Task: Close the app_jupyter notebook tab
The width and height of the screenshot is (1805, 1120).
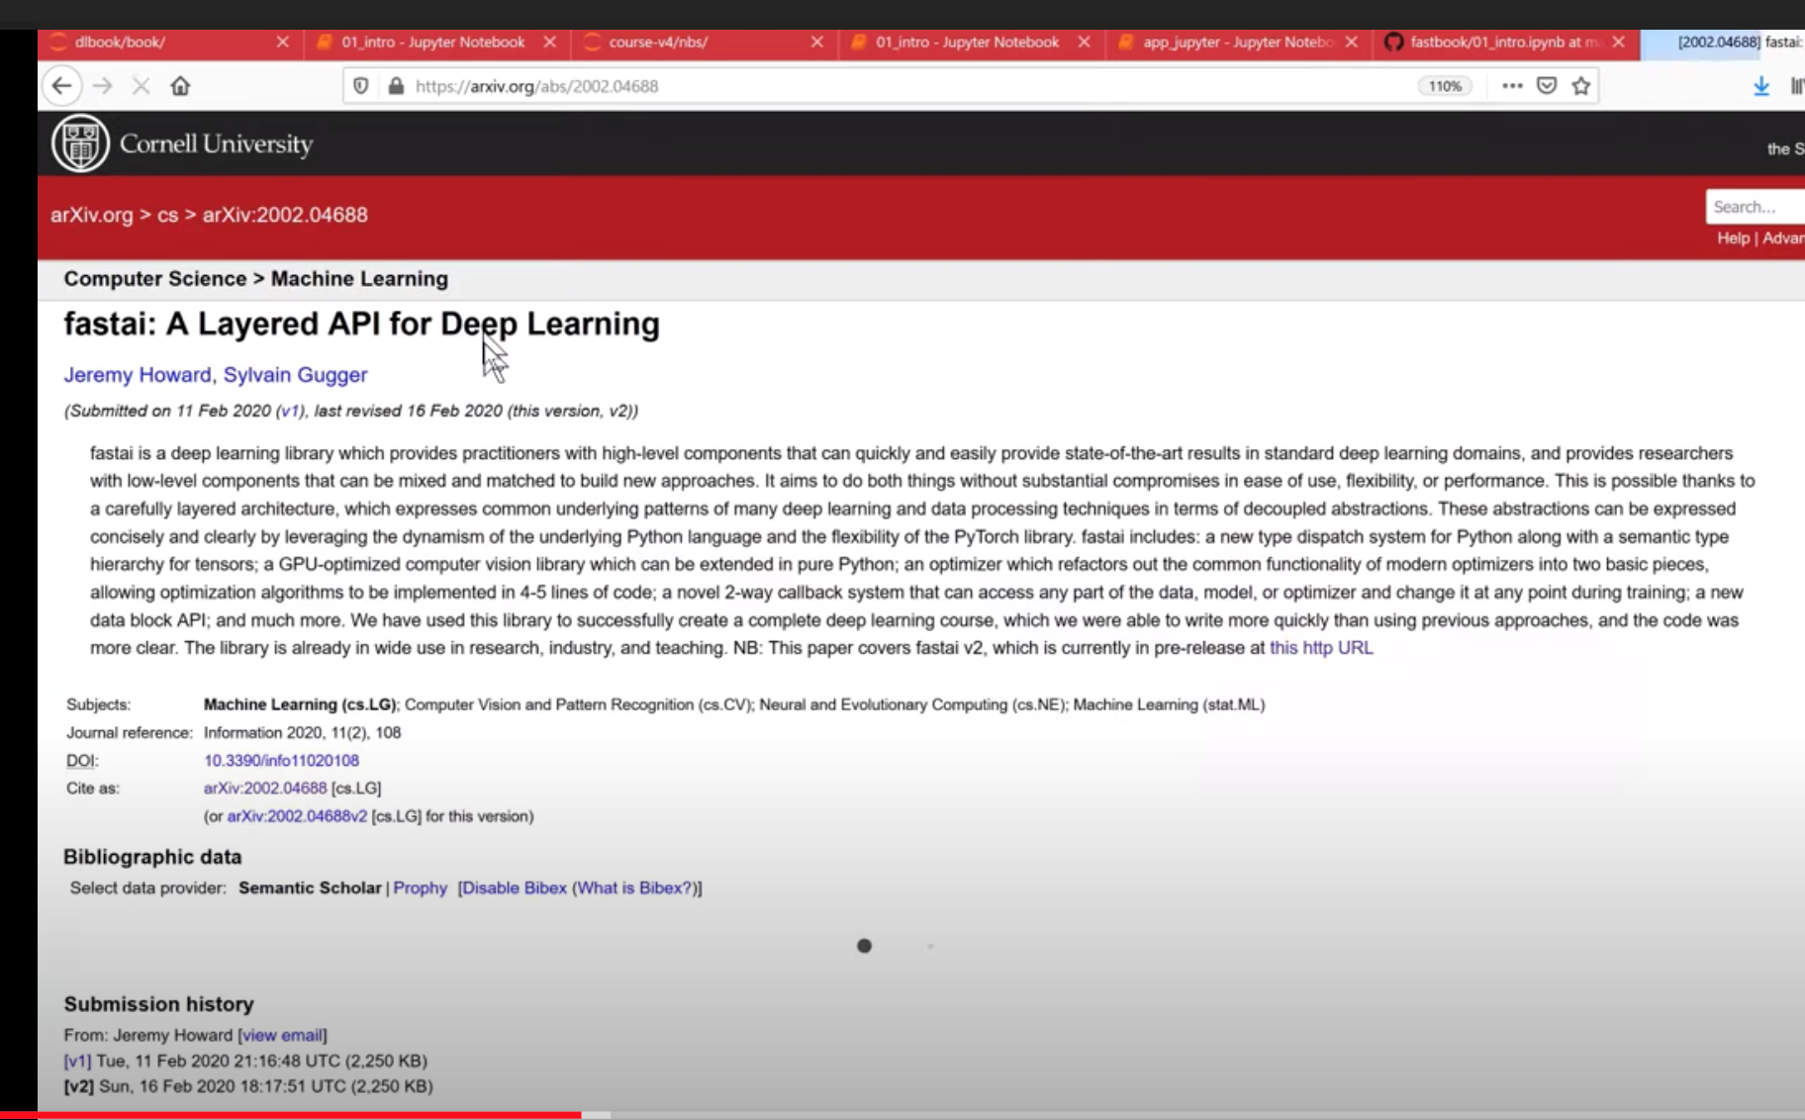Action: coord(1351,42)
